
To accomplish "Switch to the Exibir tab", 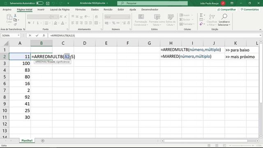I will (121, 9).
